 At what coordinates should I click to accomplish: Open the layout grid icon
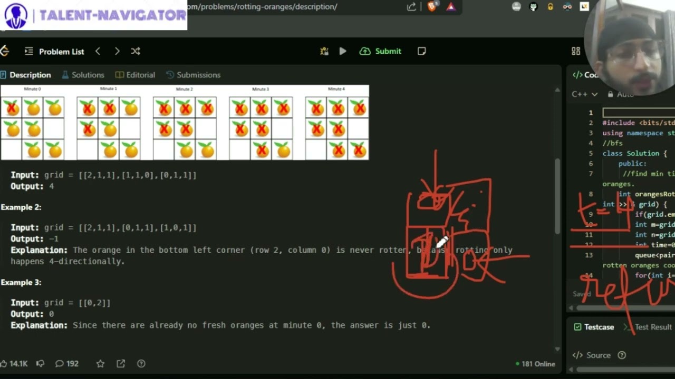[x=576, y=51]
